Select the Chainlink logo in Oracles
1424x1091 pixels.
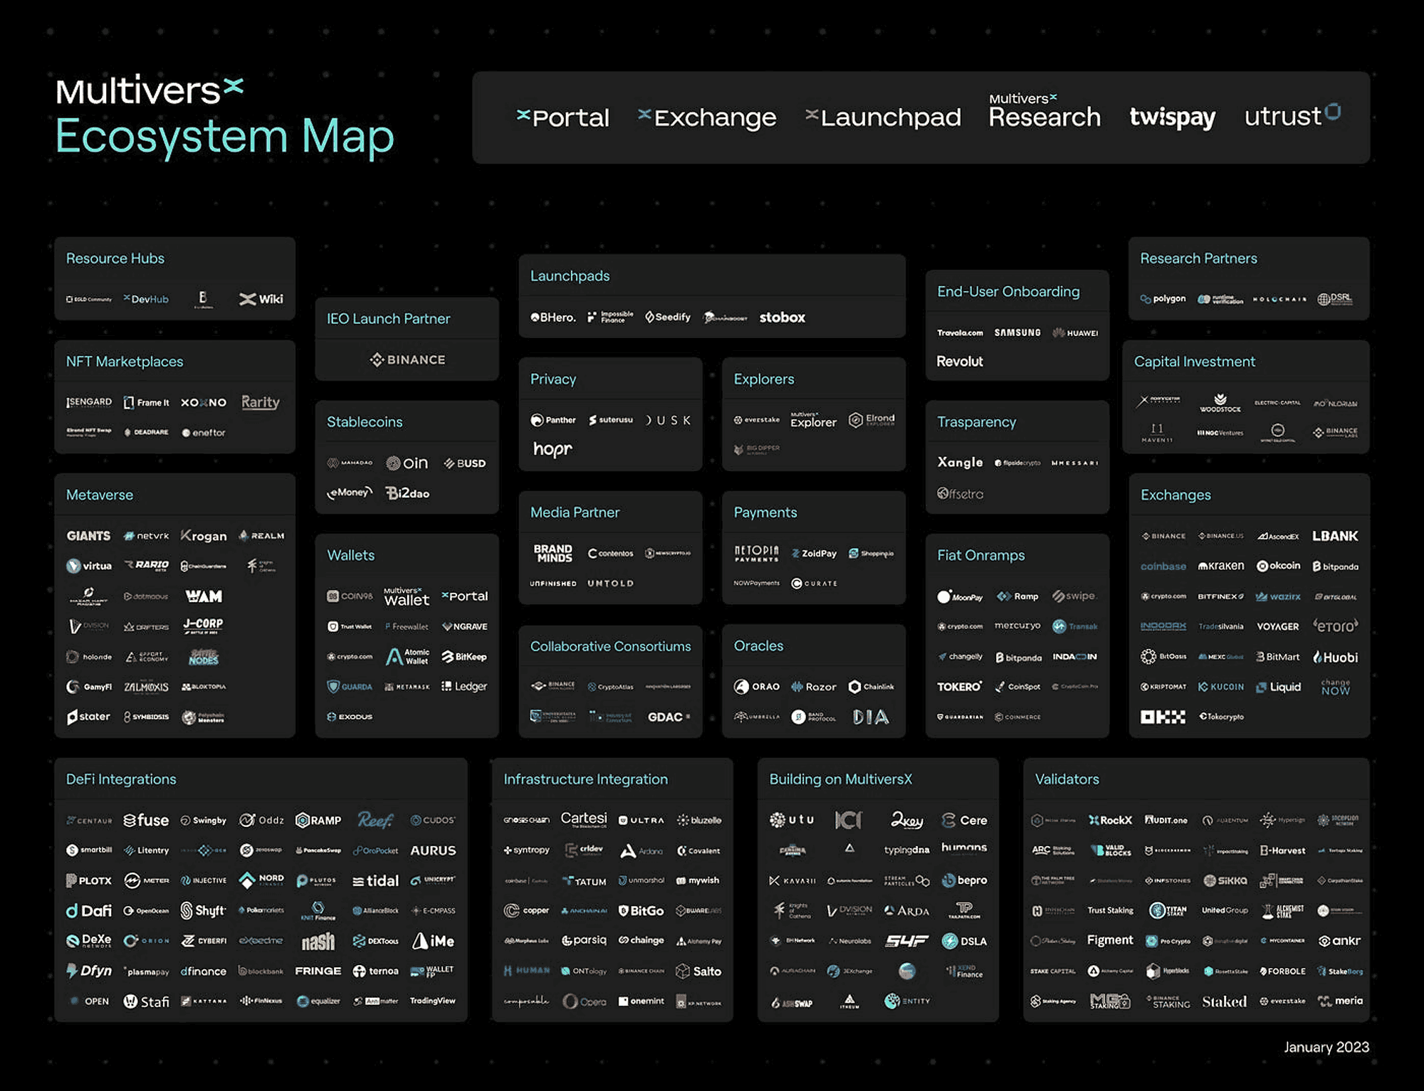click(x=871, y=687)
